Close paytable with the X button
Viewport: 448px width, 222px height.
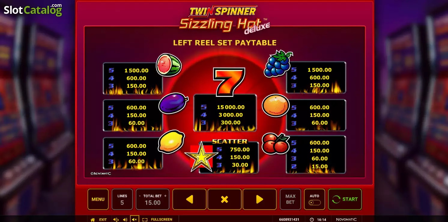(x=225, y=199)
